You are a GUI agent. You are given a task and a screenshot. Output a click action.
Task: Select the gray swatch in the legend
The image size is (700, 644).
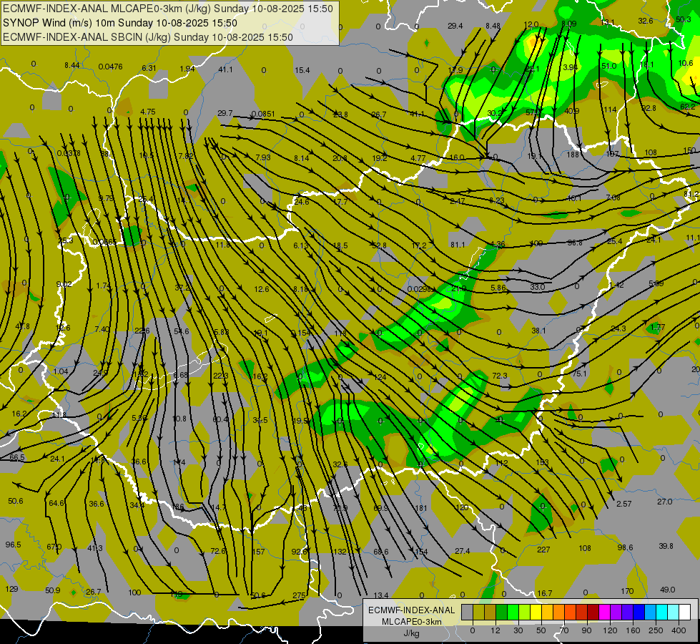click(467, 613)
